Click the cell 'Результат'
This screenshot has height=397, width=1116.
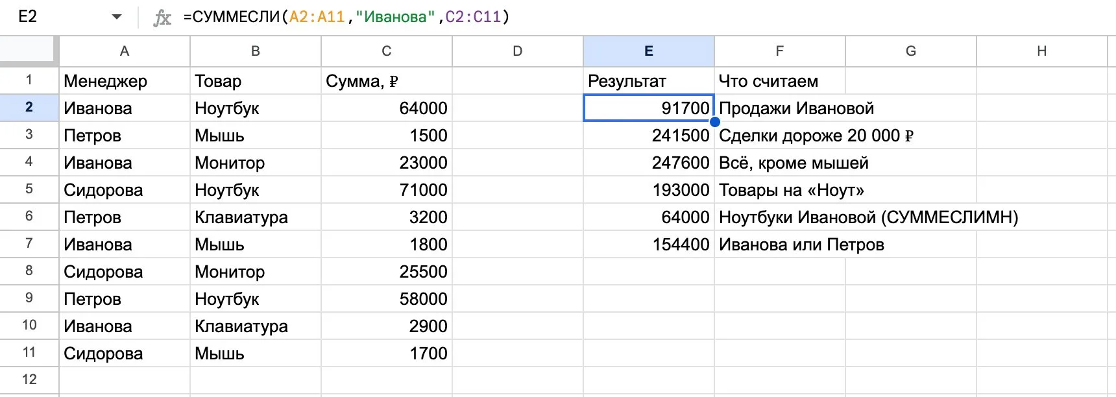point(649,81)
